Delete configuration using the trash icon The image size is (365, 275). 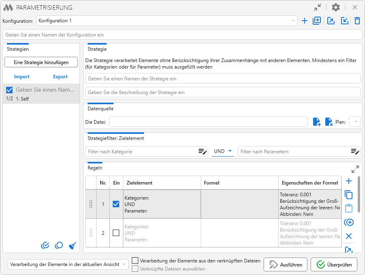pyautogui.click(x=357, y=21)
